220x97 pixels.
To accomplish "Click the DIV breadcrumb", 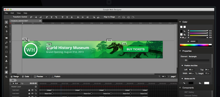I will coord(13,80).
